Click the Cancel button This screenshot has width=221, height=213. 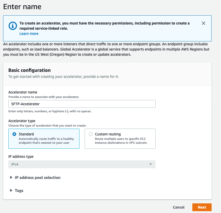(x=178, y=207)
